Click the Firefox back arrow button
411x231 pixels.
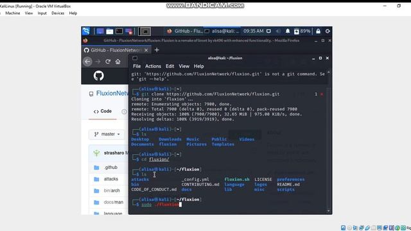(x=87, y=62)
